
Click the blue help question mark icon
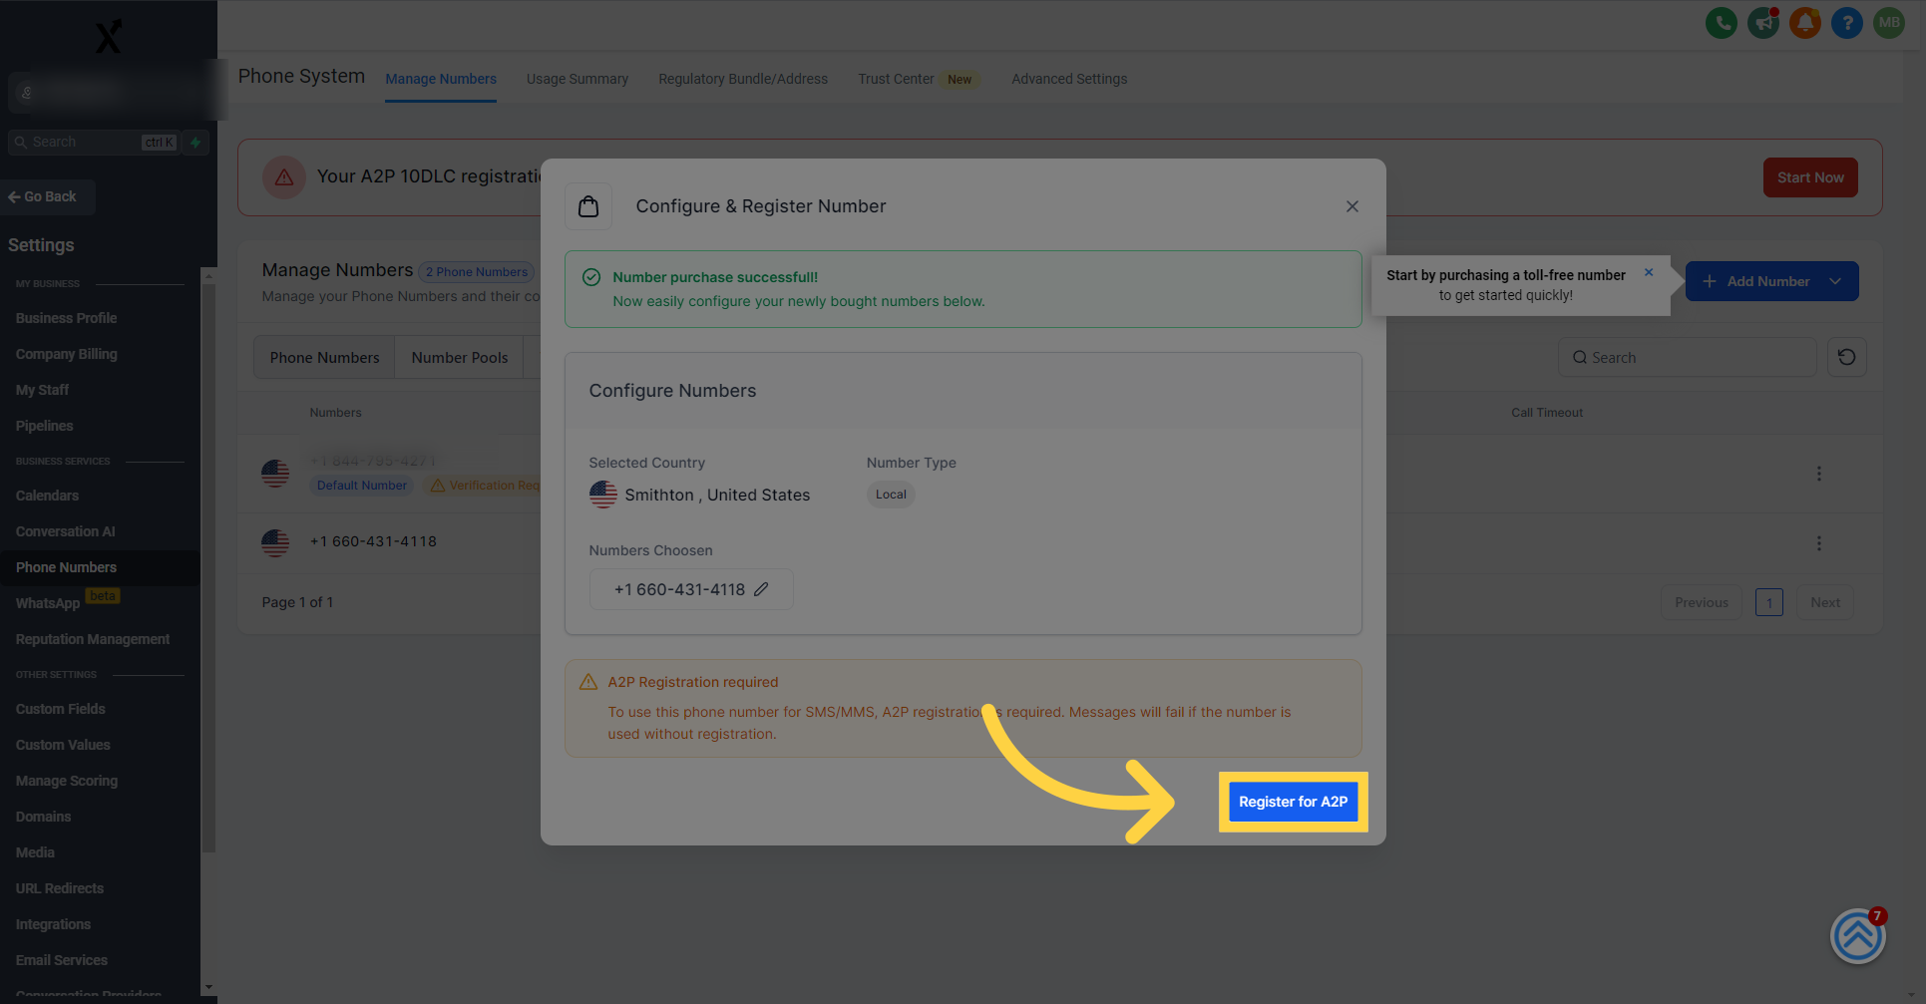1847,23
